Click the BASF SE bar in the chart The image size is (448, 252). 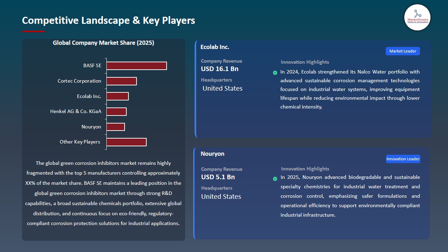[136, 66]
